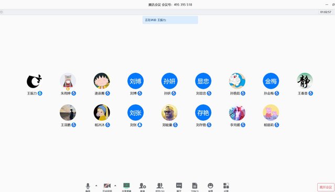Click the red leave meeting button

(x=326, y=187)
